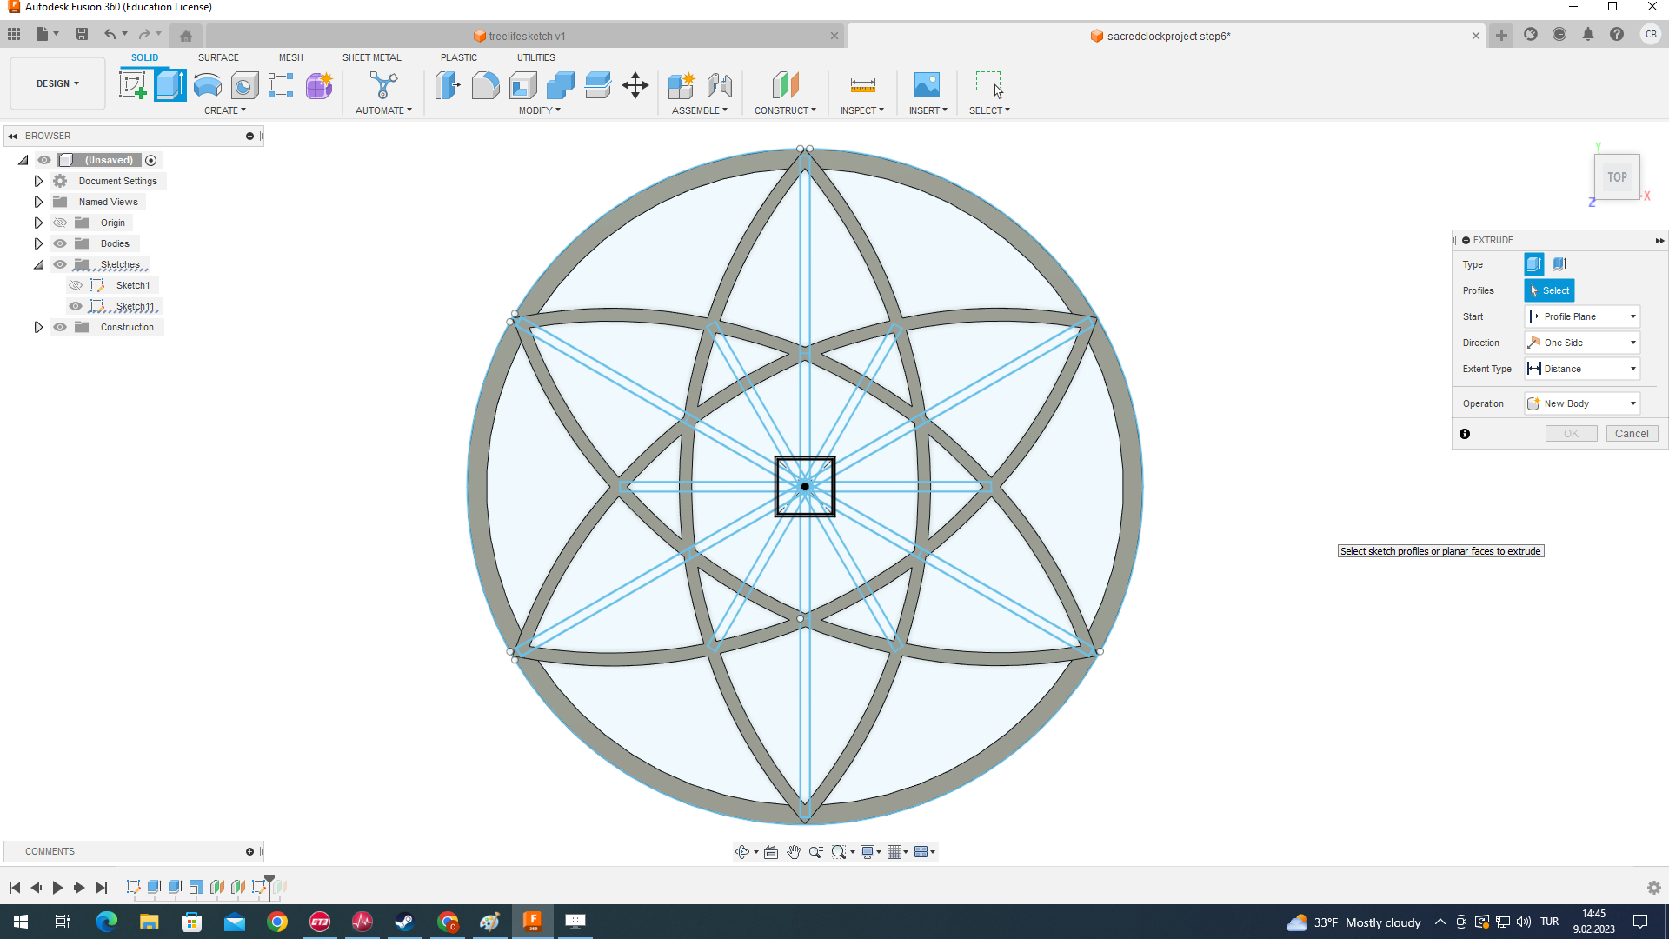The image size is (1669, 939).
Task: Open the Rectangular Pattern tool
Action: click(x=281, y=85)
